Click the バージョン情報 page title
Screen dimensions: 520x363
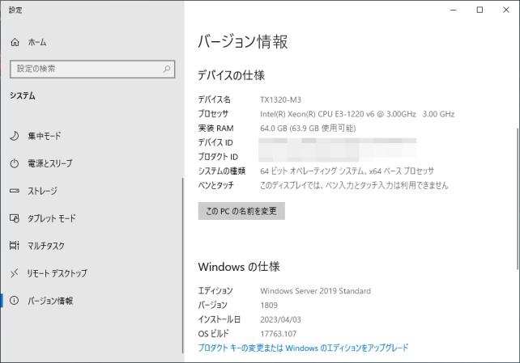243,42
